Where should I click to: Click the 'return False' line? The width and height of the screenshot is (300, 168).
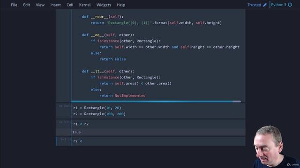[x=112, y=59]
